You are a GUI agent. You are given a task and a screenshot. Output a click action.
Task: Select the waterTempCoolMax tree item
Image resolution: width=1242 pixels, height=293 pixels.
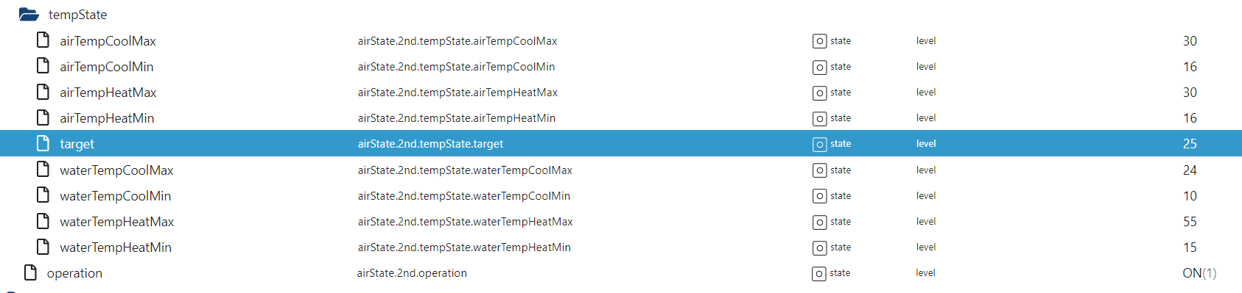116,170
